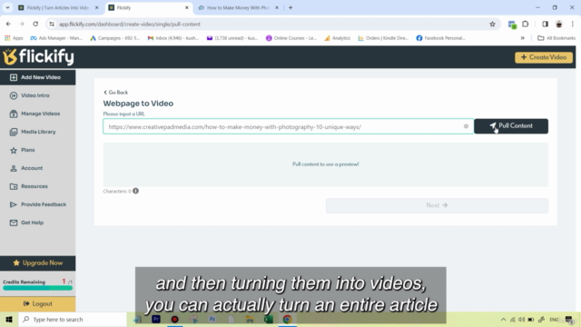Open Chrome from the taskbar
Viewport: 581px width, 327px height.
pos(287,320)
